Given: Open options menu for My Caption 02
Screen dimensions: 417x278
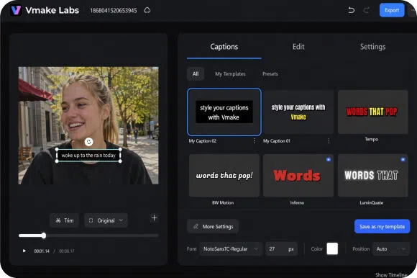Looking at the screenshot, I should point(255,141).
